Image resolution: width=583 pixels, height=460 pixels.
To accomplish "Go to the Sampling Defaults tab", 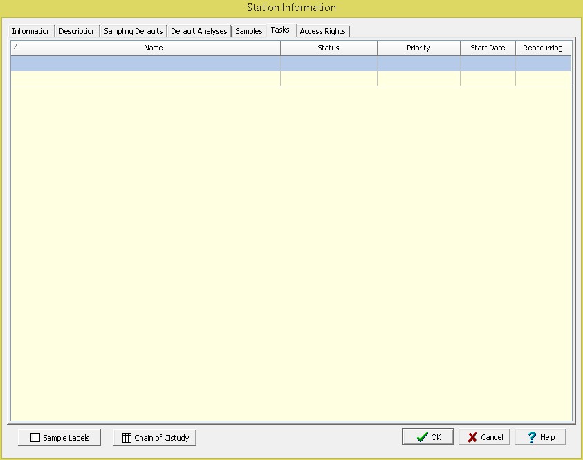I will click(x=133, y=31).
